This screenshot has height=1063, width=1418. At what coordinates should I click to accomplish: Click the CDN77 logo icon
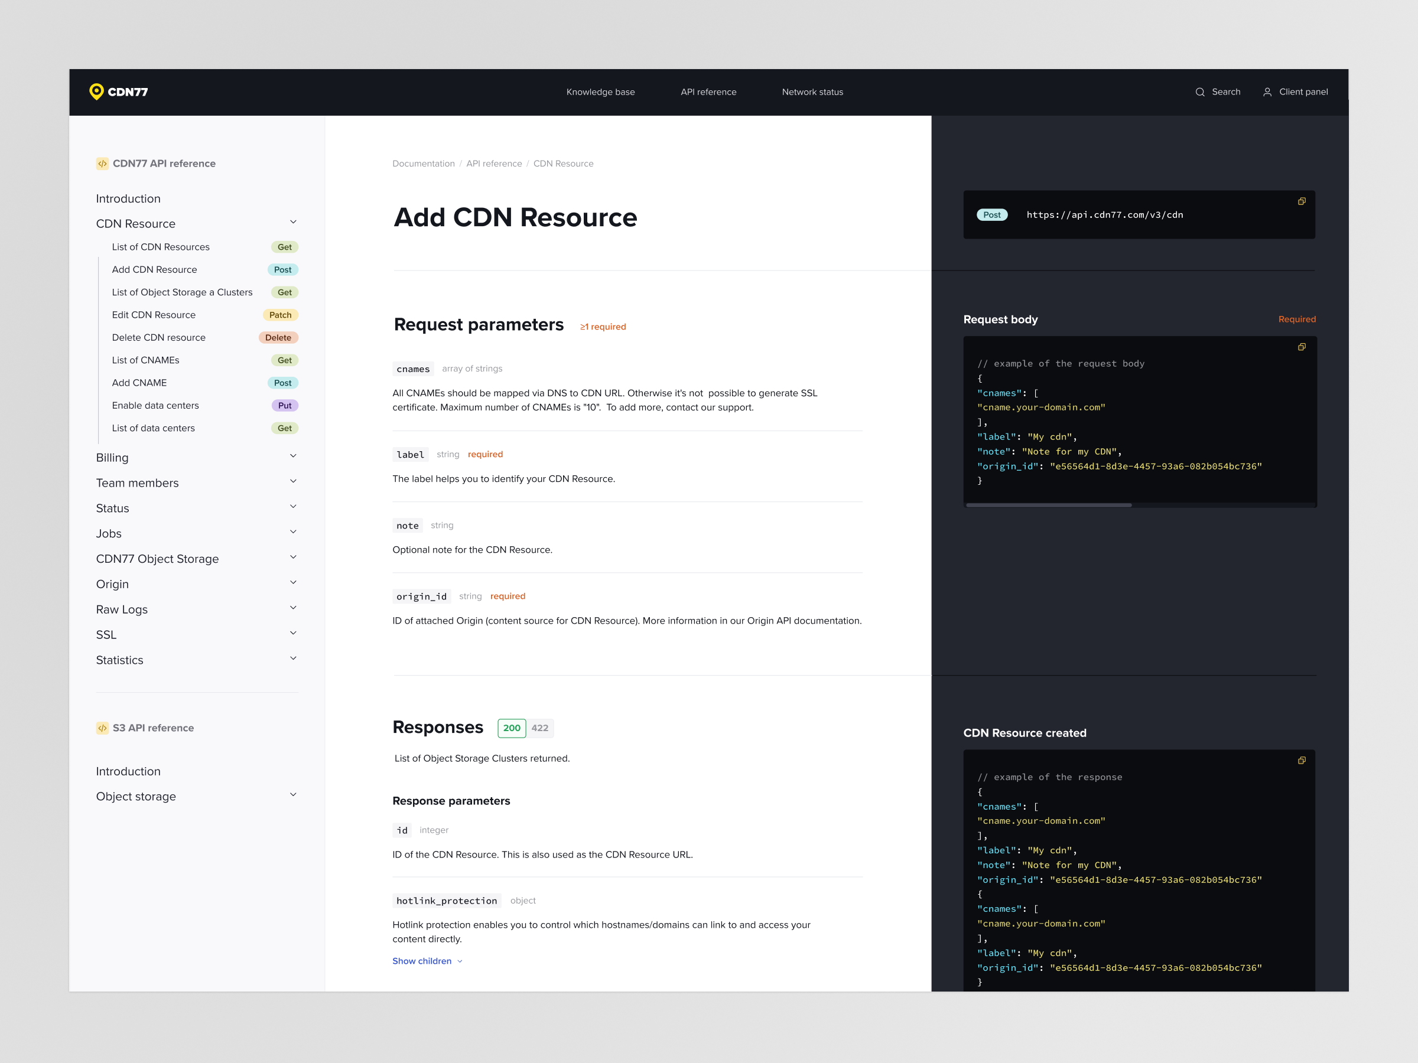point(97,92)
